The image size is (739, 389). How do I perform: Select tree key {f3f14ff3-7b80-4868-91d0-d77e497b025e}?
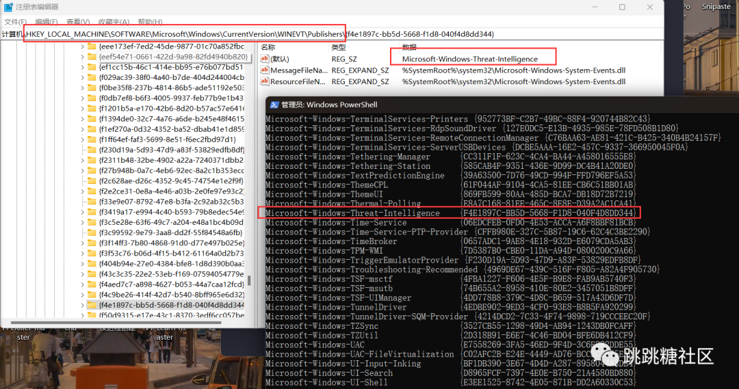click(172, 243)
